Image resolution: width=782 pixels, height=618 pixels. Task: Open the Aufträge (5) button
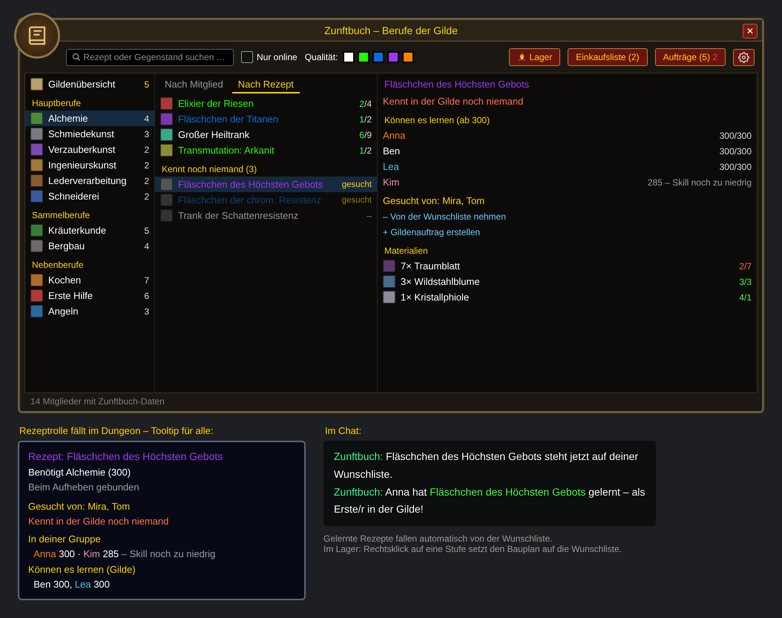click(x=690, y=57)
